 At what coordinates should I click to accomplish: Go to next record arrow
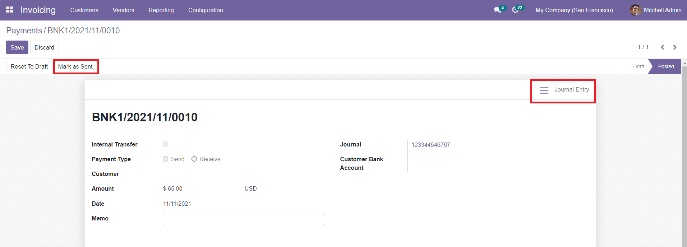click(675, 47)
